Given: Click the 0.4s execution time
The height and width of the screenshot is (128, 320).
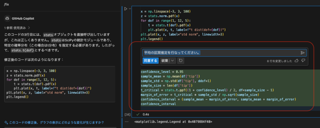Looking at the screenshot, I should [x=146, y=114].
